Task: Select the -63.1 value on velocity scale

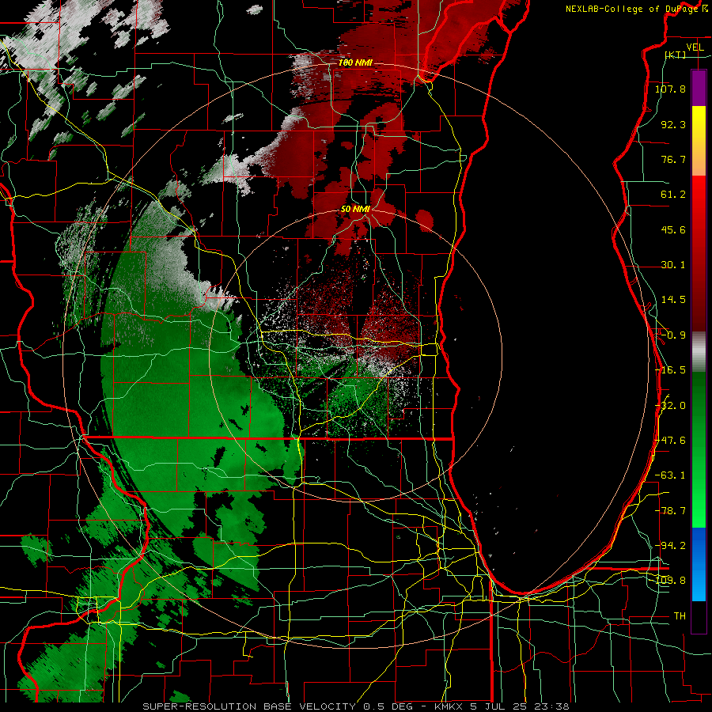Action: (x=670, y=475)
